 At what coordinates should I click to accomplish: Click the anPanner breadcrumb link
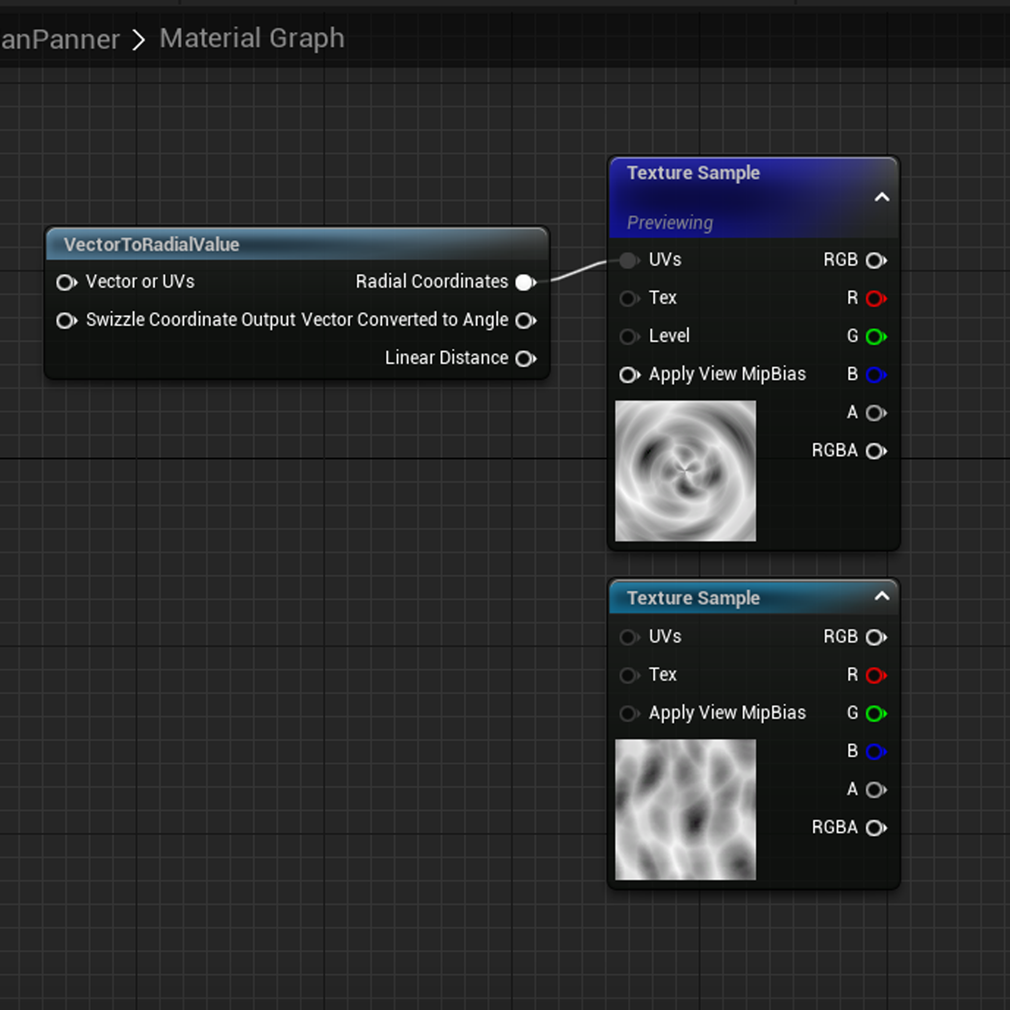60,40
